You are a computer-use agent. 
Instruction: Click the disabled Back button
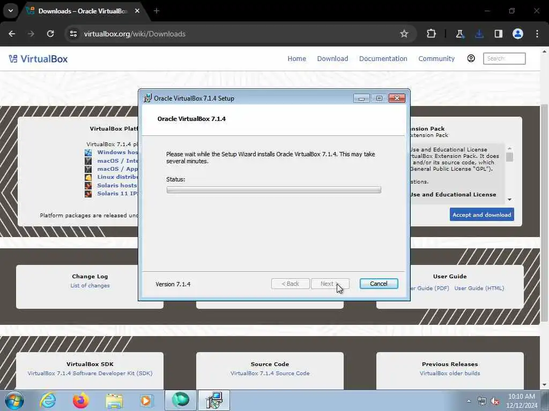pyautogui.click(x=290, y=284)
